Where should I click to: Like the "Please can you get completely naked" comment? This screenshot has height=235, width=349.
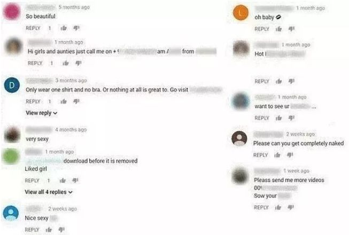click(277, 155)
